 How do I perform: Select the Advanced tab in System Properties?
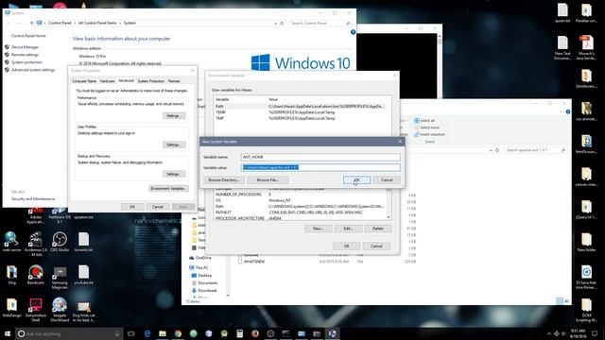coord(126,81)
